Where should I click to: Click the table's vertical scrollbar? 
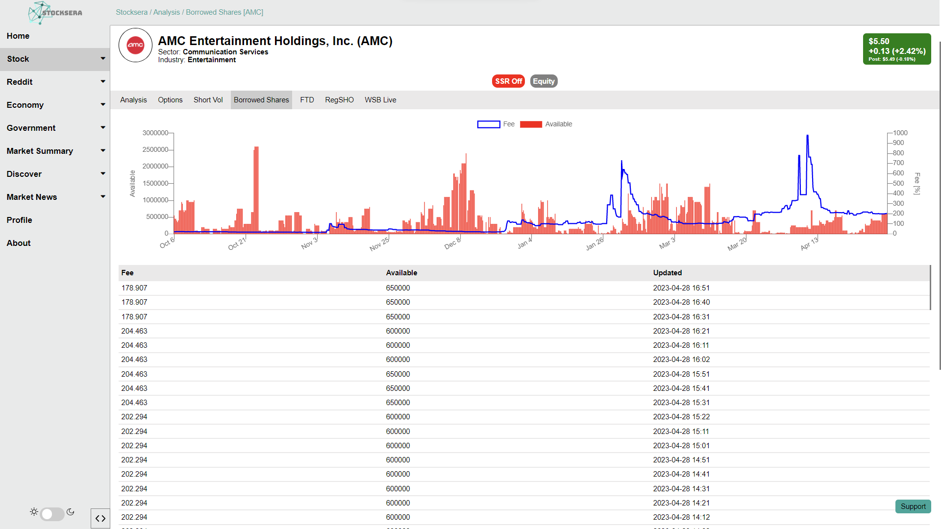[930, 288]
